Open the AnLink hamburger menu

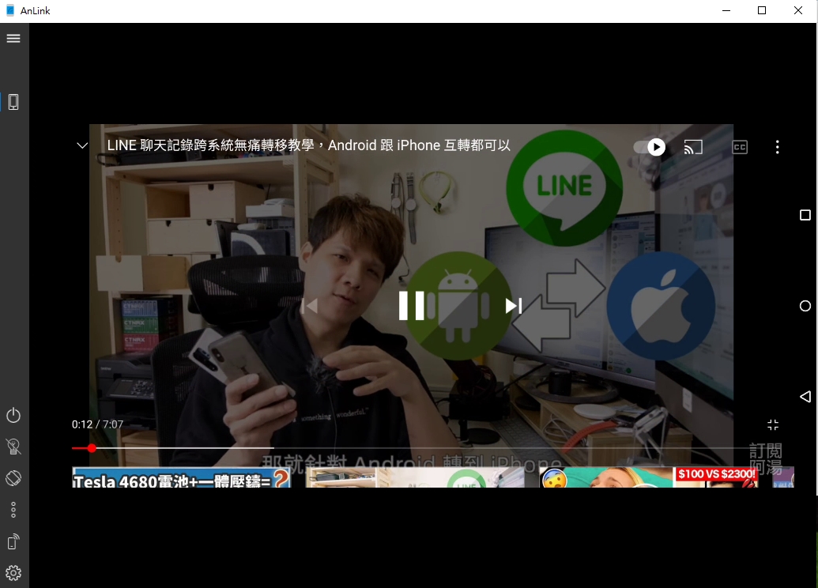(13, 39)
